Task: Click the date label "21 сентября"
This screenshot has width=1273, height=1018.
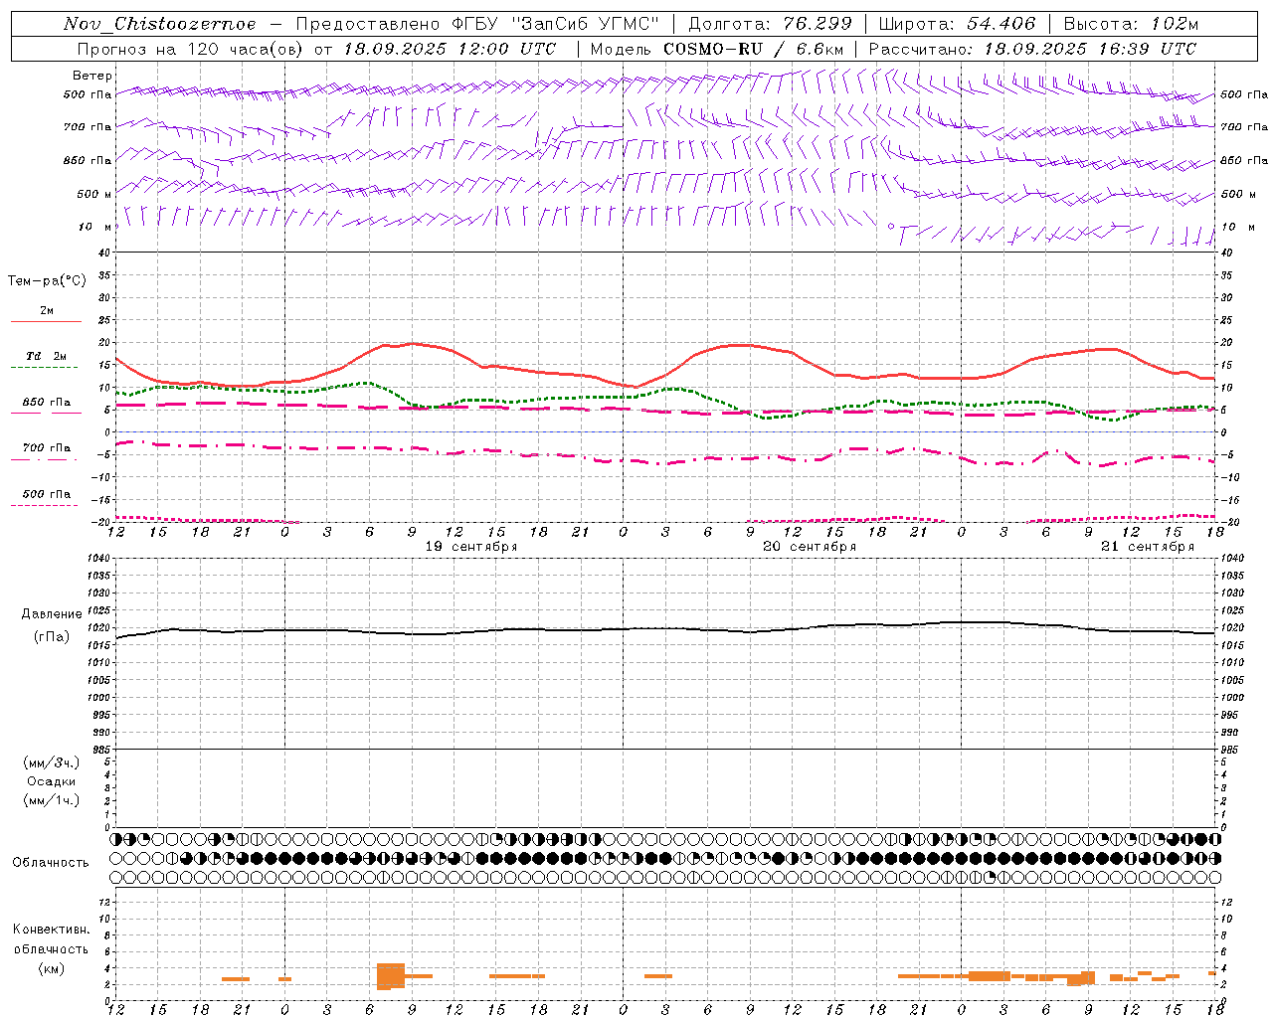Action: coord(1148,547)
